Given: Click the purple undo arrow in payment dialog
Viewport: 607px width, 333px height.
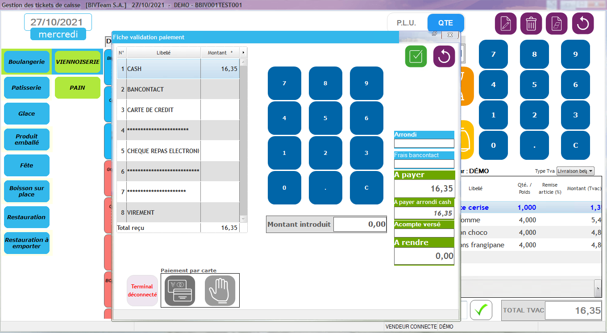Looking at the screenshot, I should click(444, 56).
